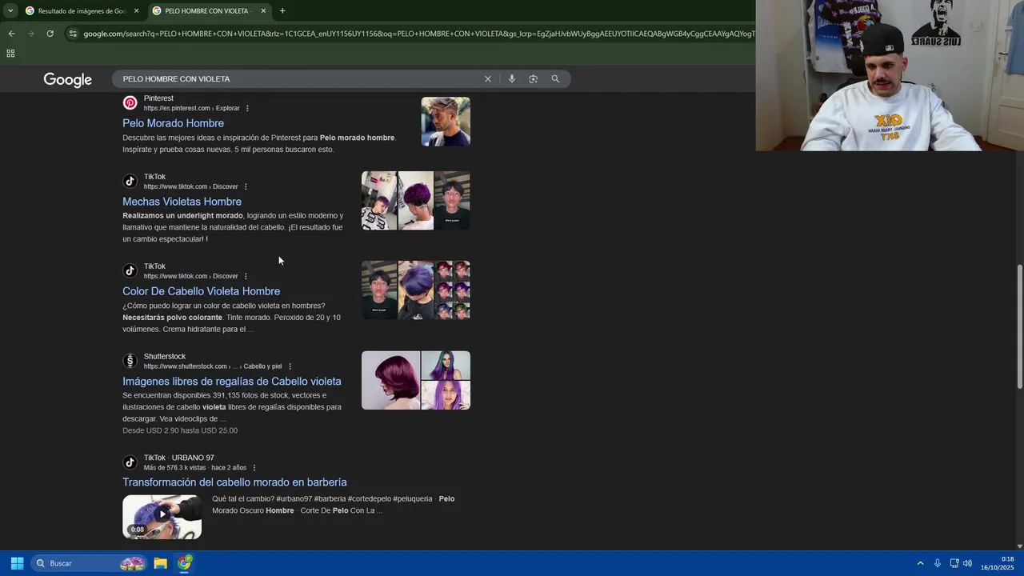
Task: Click the microphone tray icon
Action: point(937,563)
